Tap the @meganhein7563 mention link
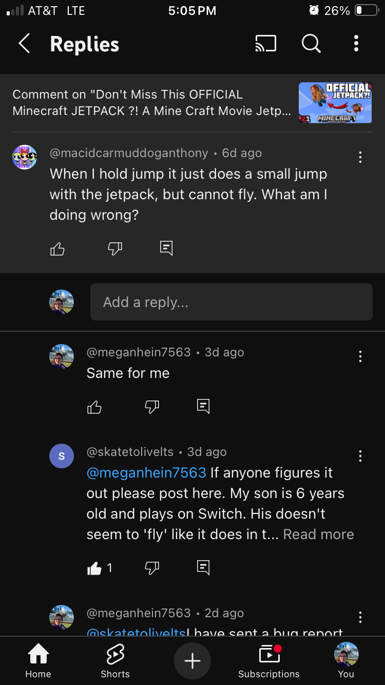Image resolution: width=385 pixels, height=685 pixels. [x=146, y=472]
